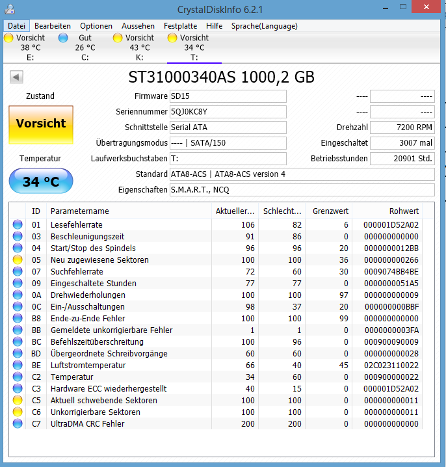
Task: Click the yellow status icon for drive K:
Action: (x=118, y=38)
